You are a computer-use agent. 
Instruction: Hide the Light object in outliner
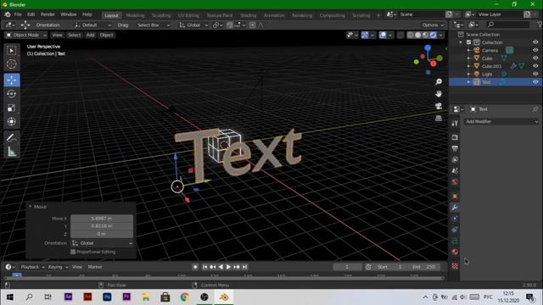point(535,74)
